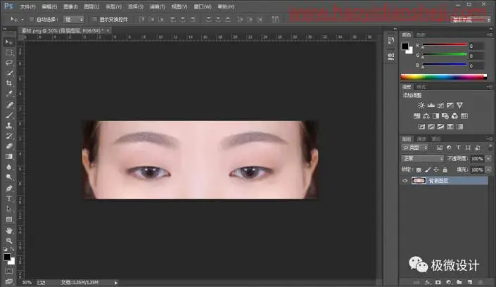Screen dimensions: 496x287
Task: Click the G value input field
Action: [476, 56]
